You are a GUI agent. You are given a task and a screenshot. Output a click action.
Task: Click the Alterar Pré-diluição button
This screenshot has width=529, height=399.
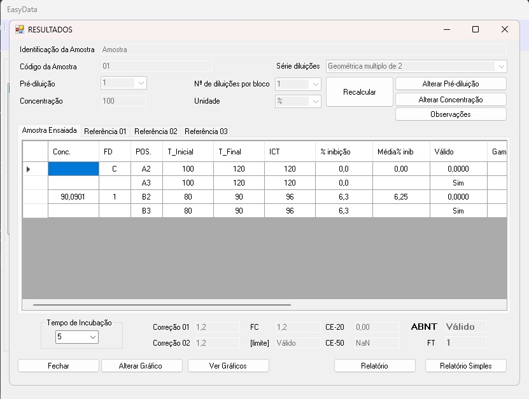(451, 84)
